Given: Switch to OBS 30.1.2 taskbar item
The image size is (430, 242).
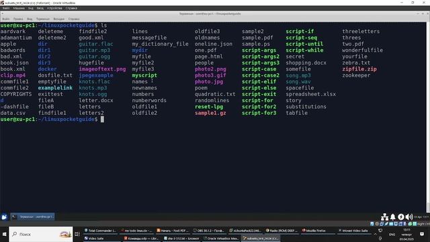Looking at the screenshot, I should pos(209,231).
